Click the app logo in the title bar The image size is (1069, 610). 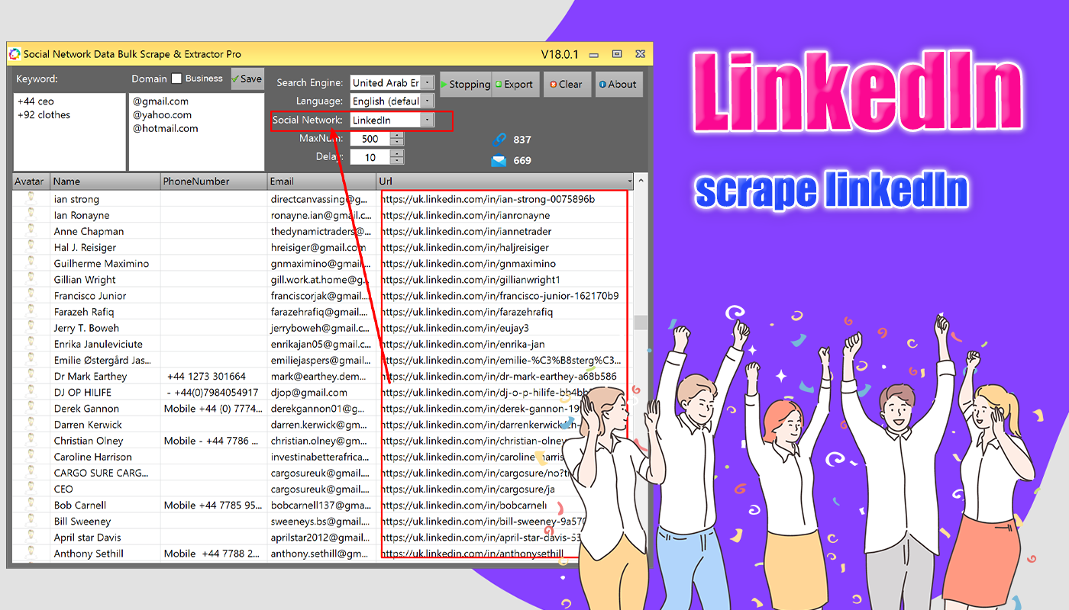click(x=15, y=54)
